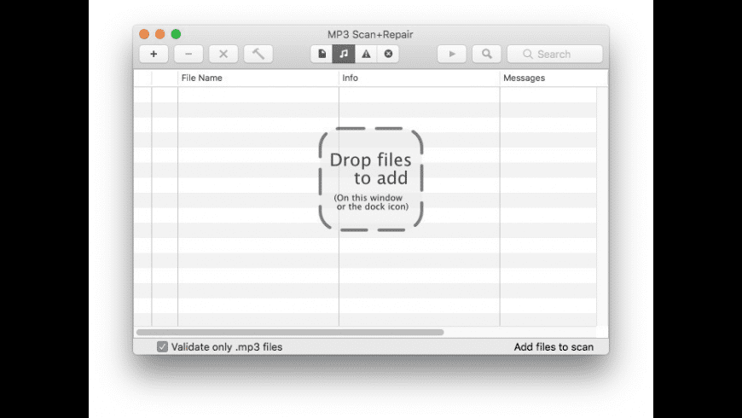
Task: Close the window with the red button
Action: 144,34
